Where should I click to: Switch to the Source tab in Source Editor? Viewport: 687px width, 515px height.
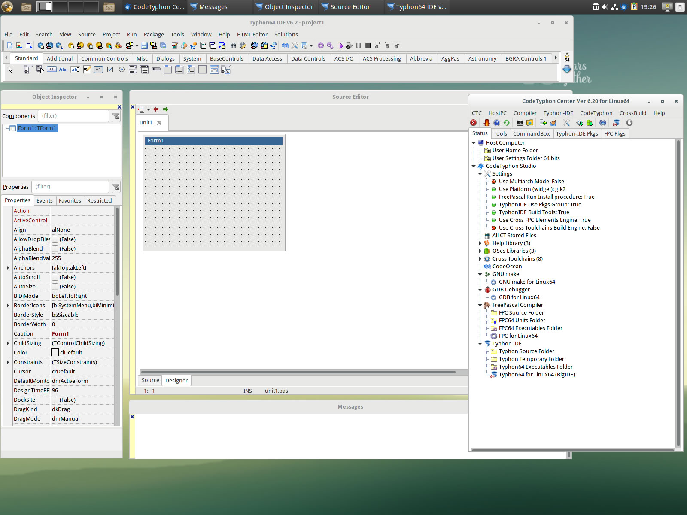click(x=150, y=380)
